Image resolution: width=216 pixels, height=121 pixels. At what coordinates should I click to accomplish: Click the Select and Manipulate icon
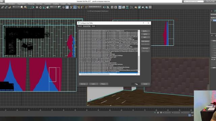63,7
